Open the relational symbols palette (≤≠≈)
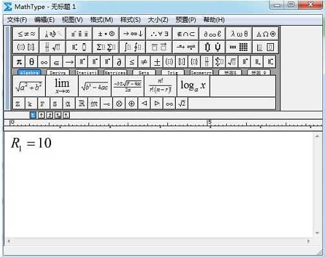The width and height of the screenshot is (325, 257). click(x=26, y=33)
